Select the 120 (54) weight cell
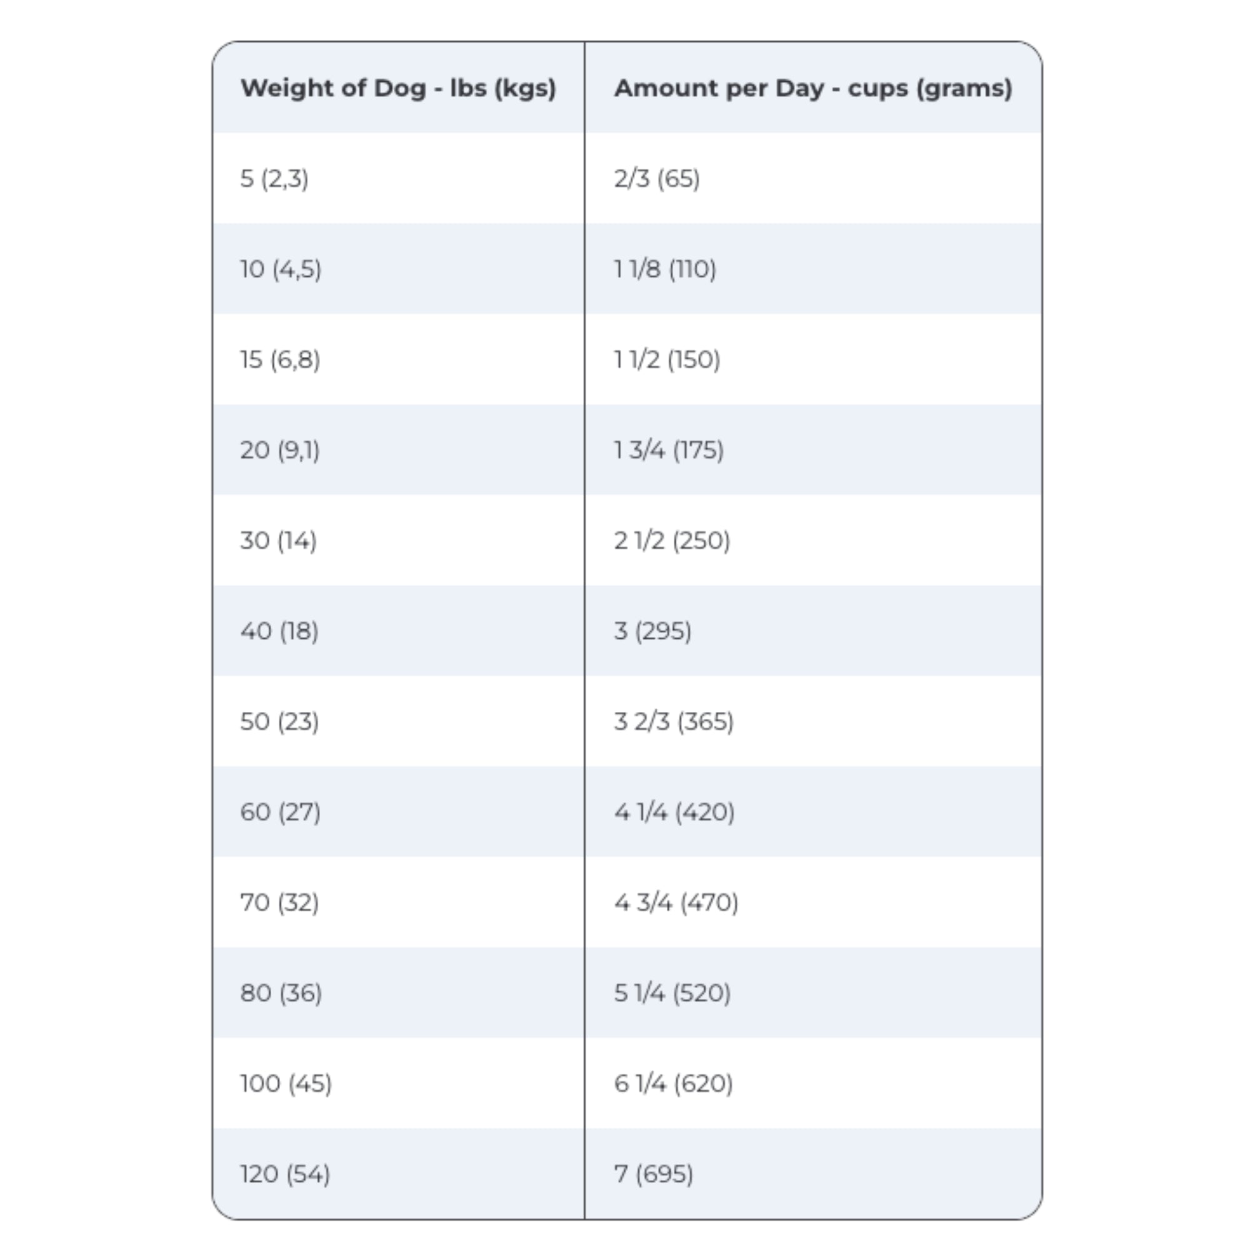 click(284, 1175)
